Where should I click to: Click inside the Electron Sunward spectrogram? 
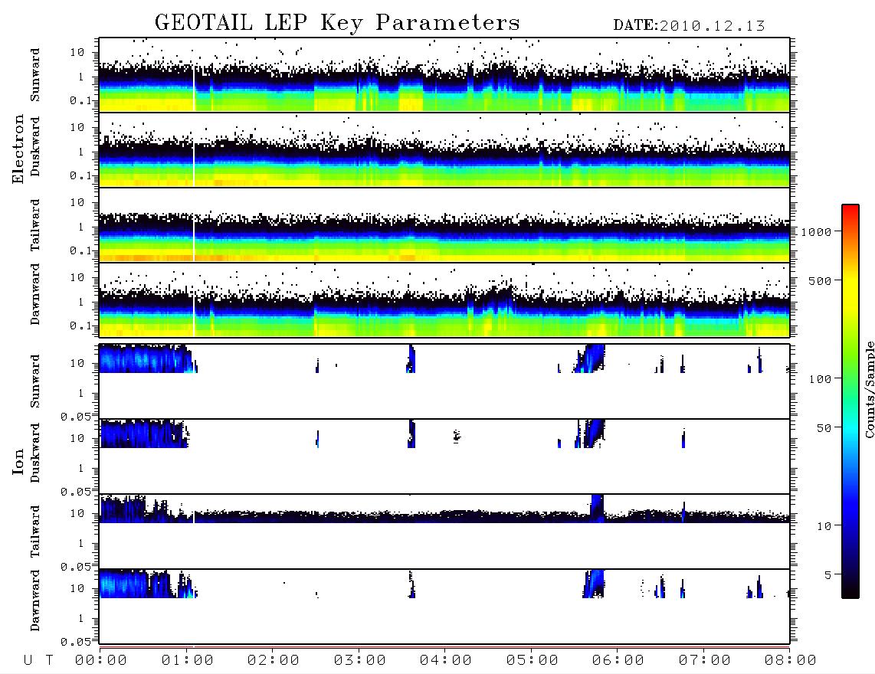[x=444, y=75]
